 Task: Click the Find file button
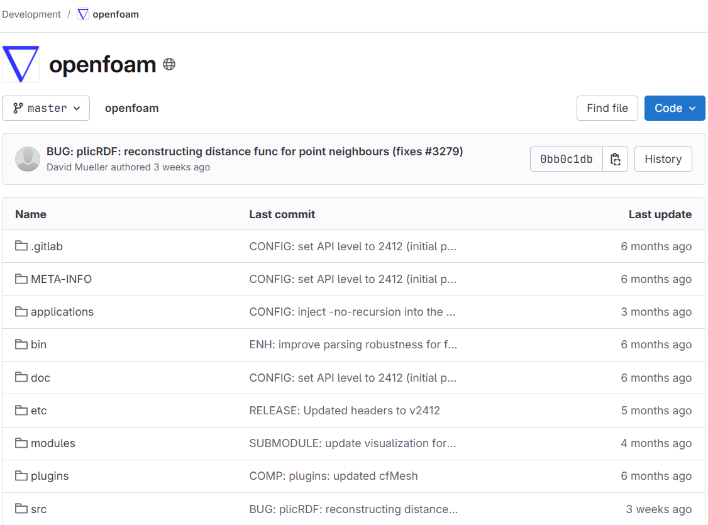click(x=607, y=108)
